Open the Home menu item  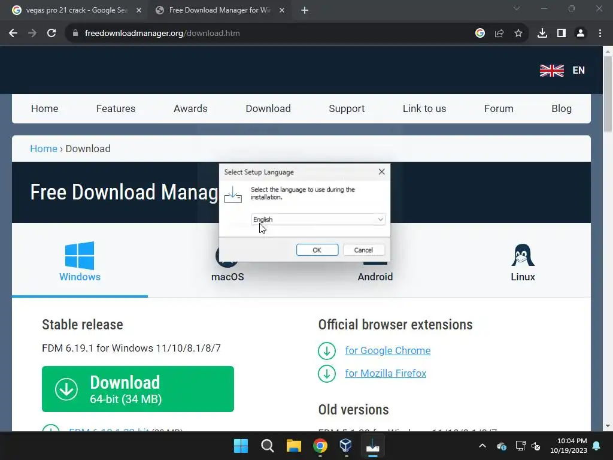coord(44,109)
